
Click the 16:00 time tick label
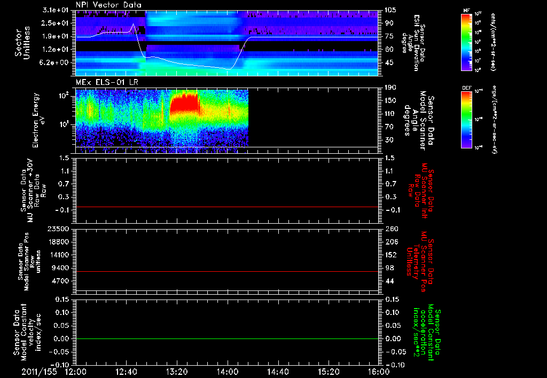tap(379, 372)
